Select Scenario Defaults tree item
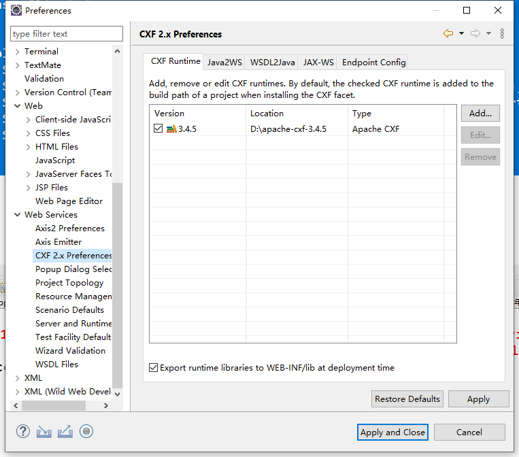Screen dimensions: 519x457 pos(69,310)
